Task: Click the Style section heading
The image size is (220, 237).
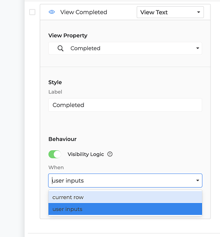Action: 55,82
